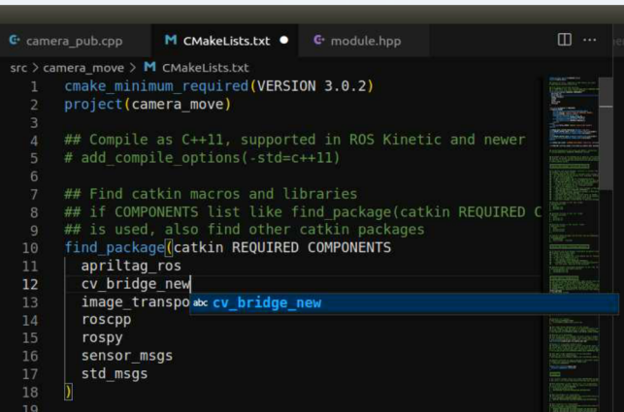The height and width of the screenshot is (412, 624).
Task: Click line number 10 in the gutter
Action: pyautogui.click(x=29, y=248)
